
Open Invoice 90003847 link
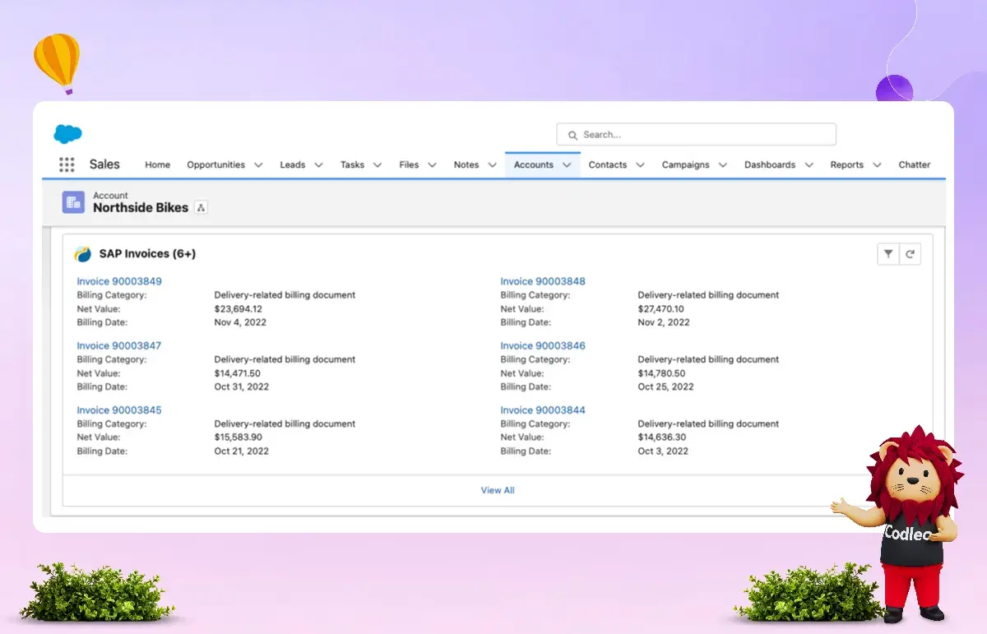coord(119,345)
